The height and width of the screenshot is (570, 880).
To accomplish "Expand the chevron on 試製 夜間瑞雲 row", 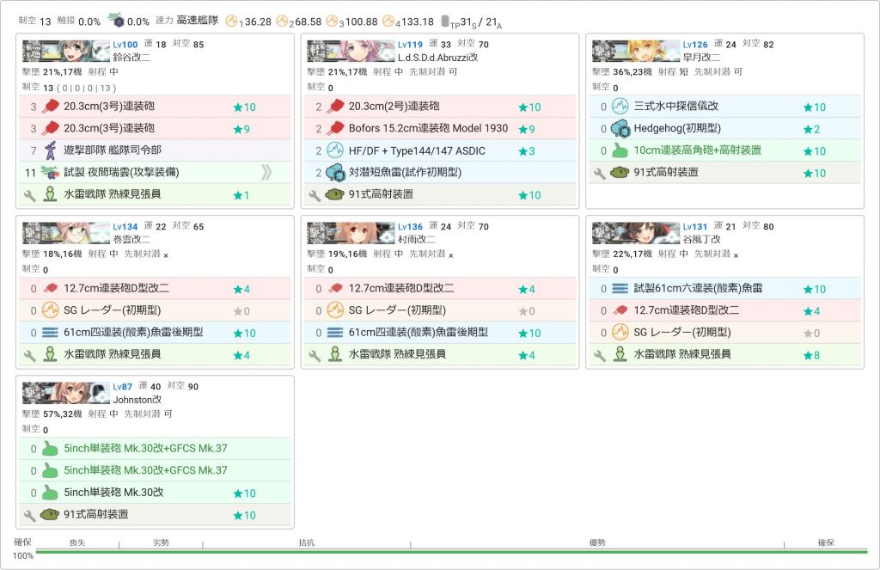I will point(266,173).
